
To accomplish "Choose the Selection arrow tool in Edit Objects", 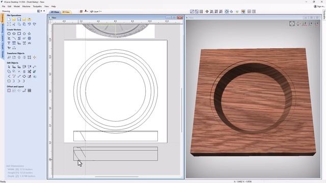I will 9,67.
